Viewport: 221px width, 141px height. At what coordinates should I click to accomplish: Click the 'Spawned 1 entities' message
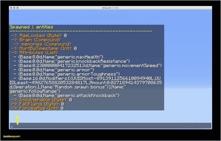32,27
